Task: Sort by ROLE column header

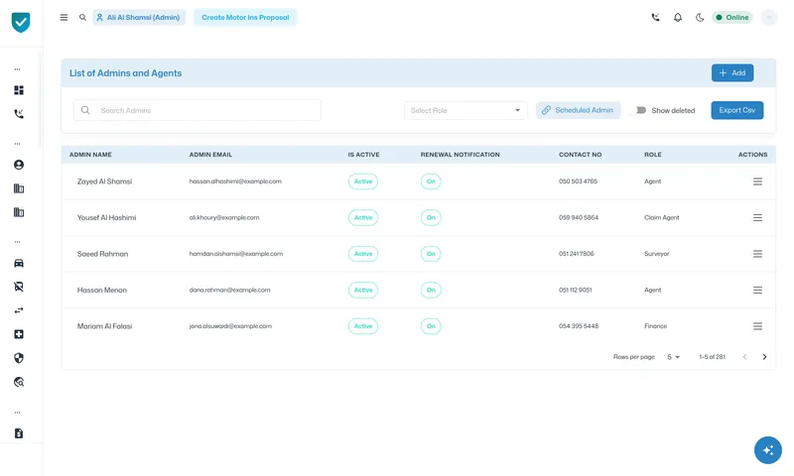Action: point(653,155)
